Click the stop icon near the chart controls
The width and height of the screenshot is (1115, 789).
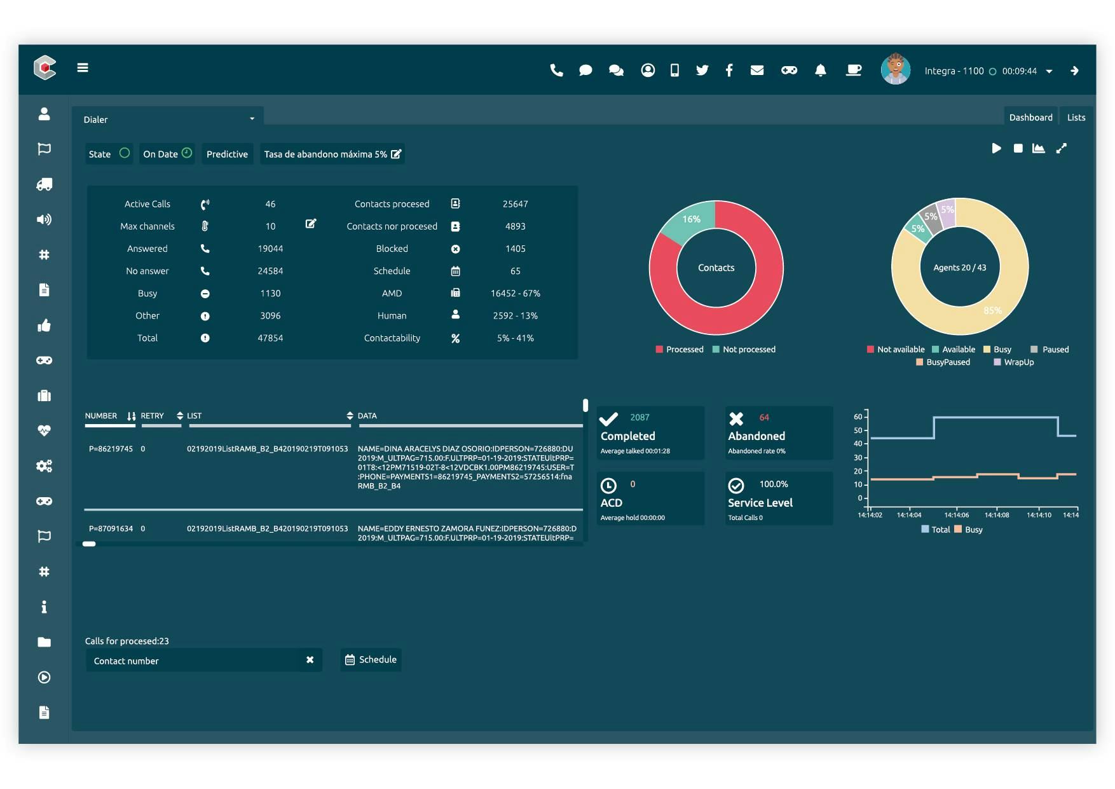point(1018,148)
